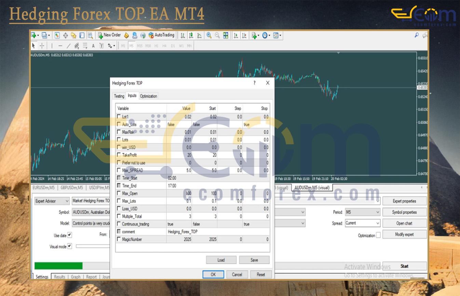Click the zoom in magnifier icon
The height and width of the screenshot is (296, 460).
[x=209, y=35]
